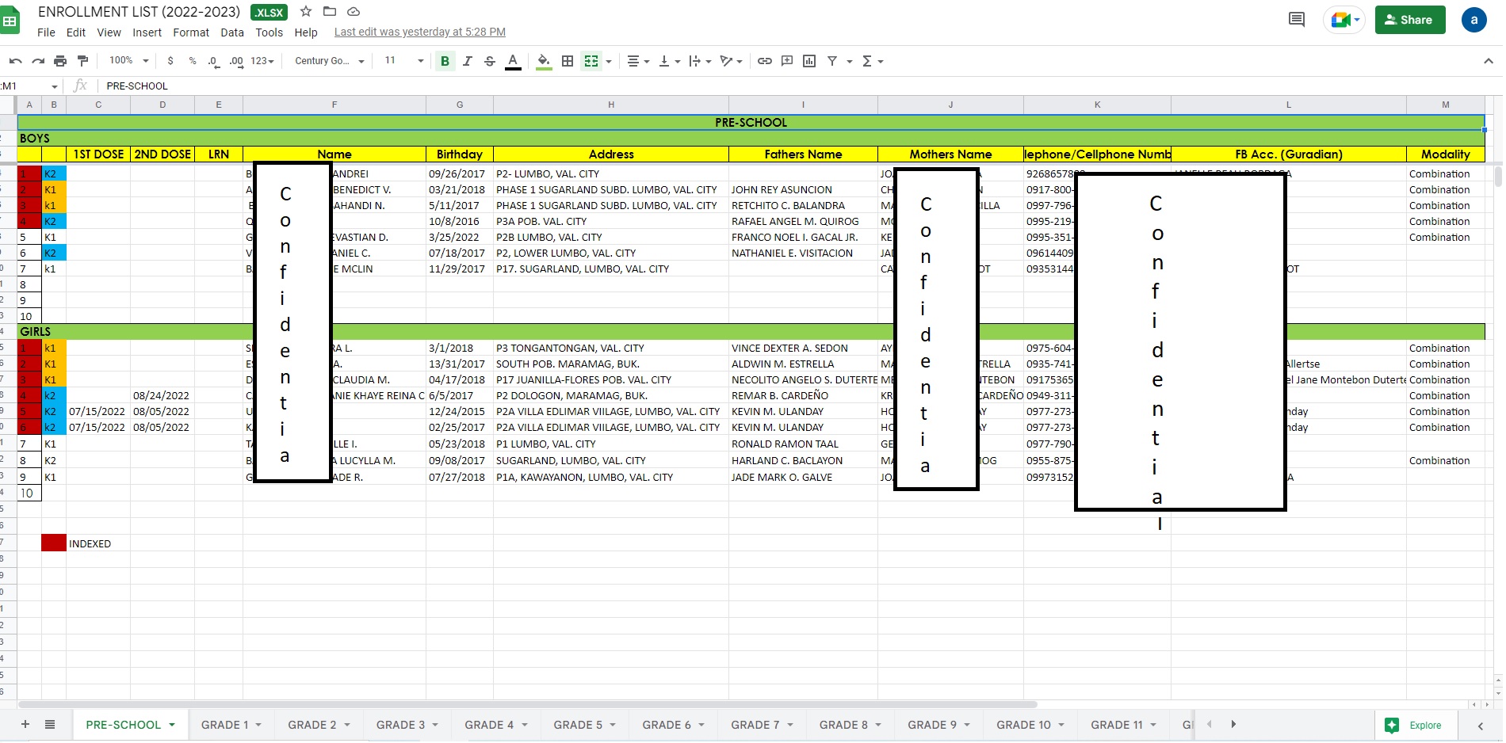
Task: Open the Data menu
Action: 232,32
